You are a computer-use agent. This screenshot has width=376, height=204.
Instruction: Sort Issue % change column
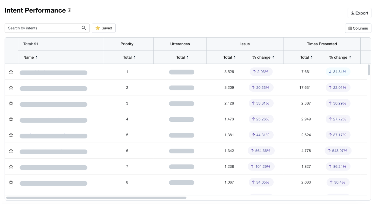[273, 57]
